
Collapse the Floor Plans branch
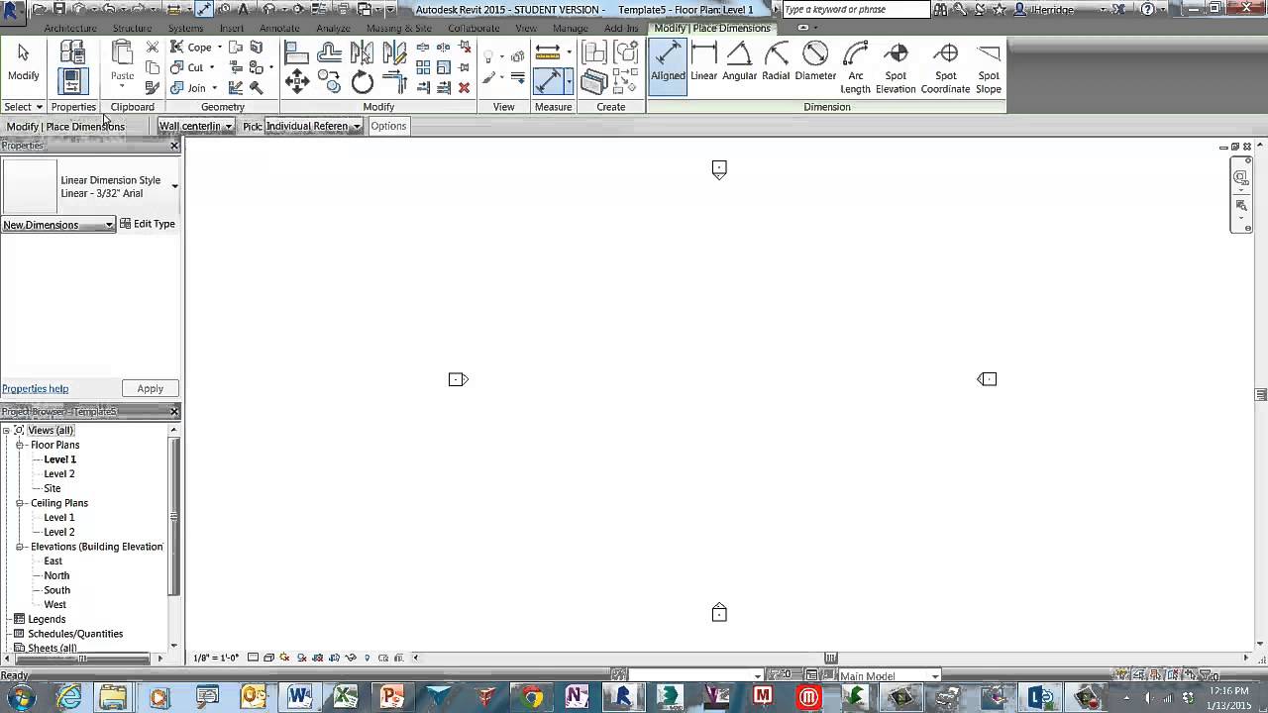point(20,446)
